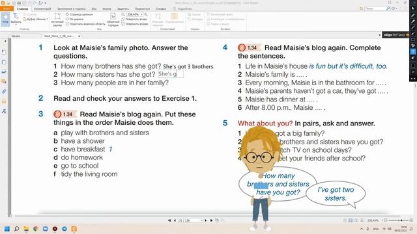Screen dimensions: 417x234
Task: Open the Layers side panel icon
Action: coord(4,71)
